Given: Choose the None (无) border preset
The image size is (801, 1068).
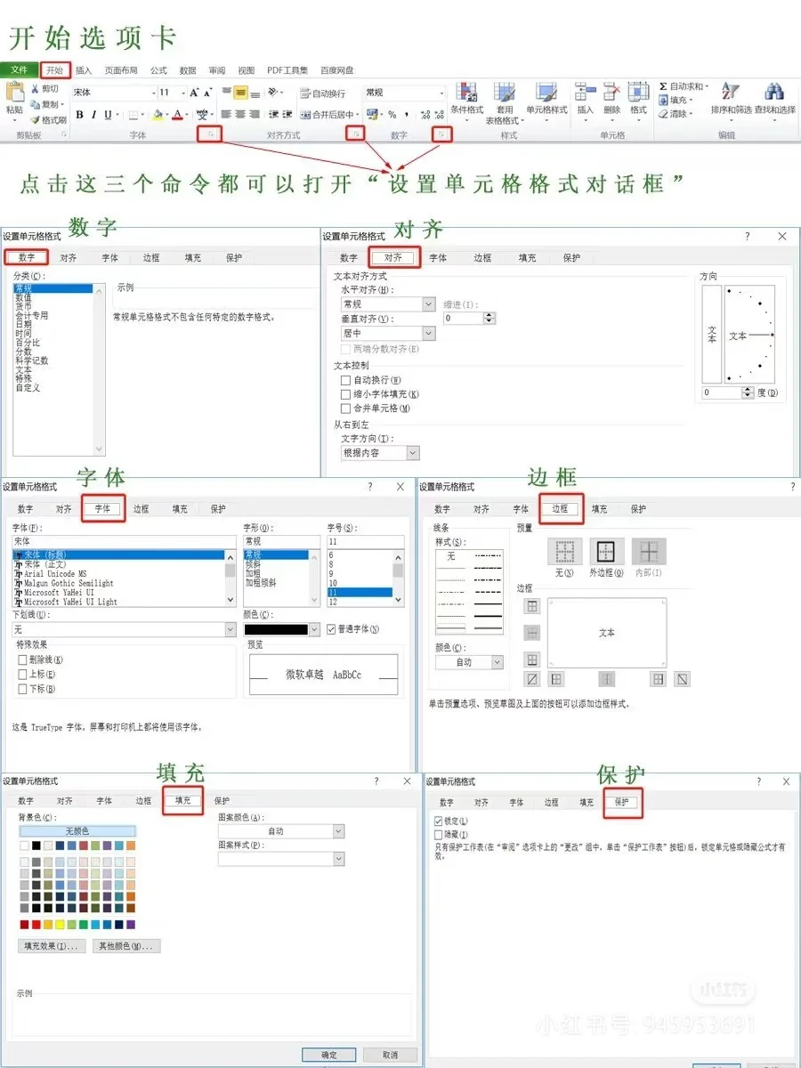Looking at the screenshot, I should [564, 552].
